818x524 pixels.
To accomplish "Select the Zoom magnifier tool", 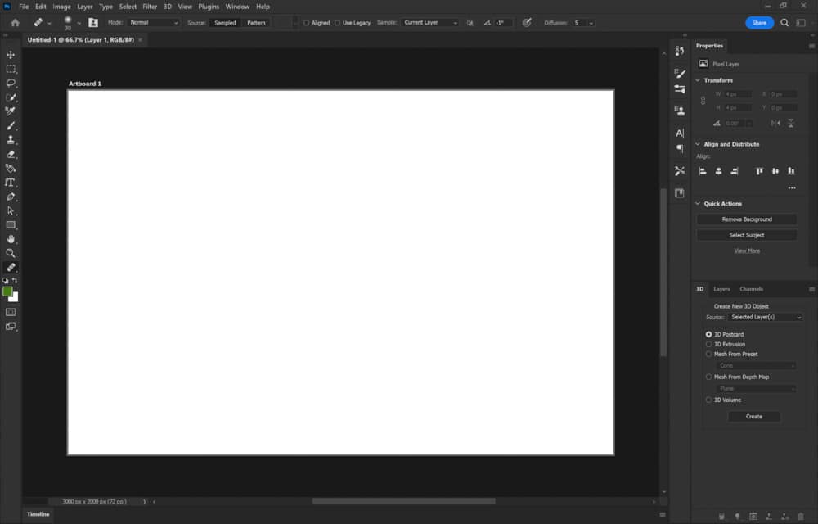I will pyautogui.click(x=11, y=253).
